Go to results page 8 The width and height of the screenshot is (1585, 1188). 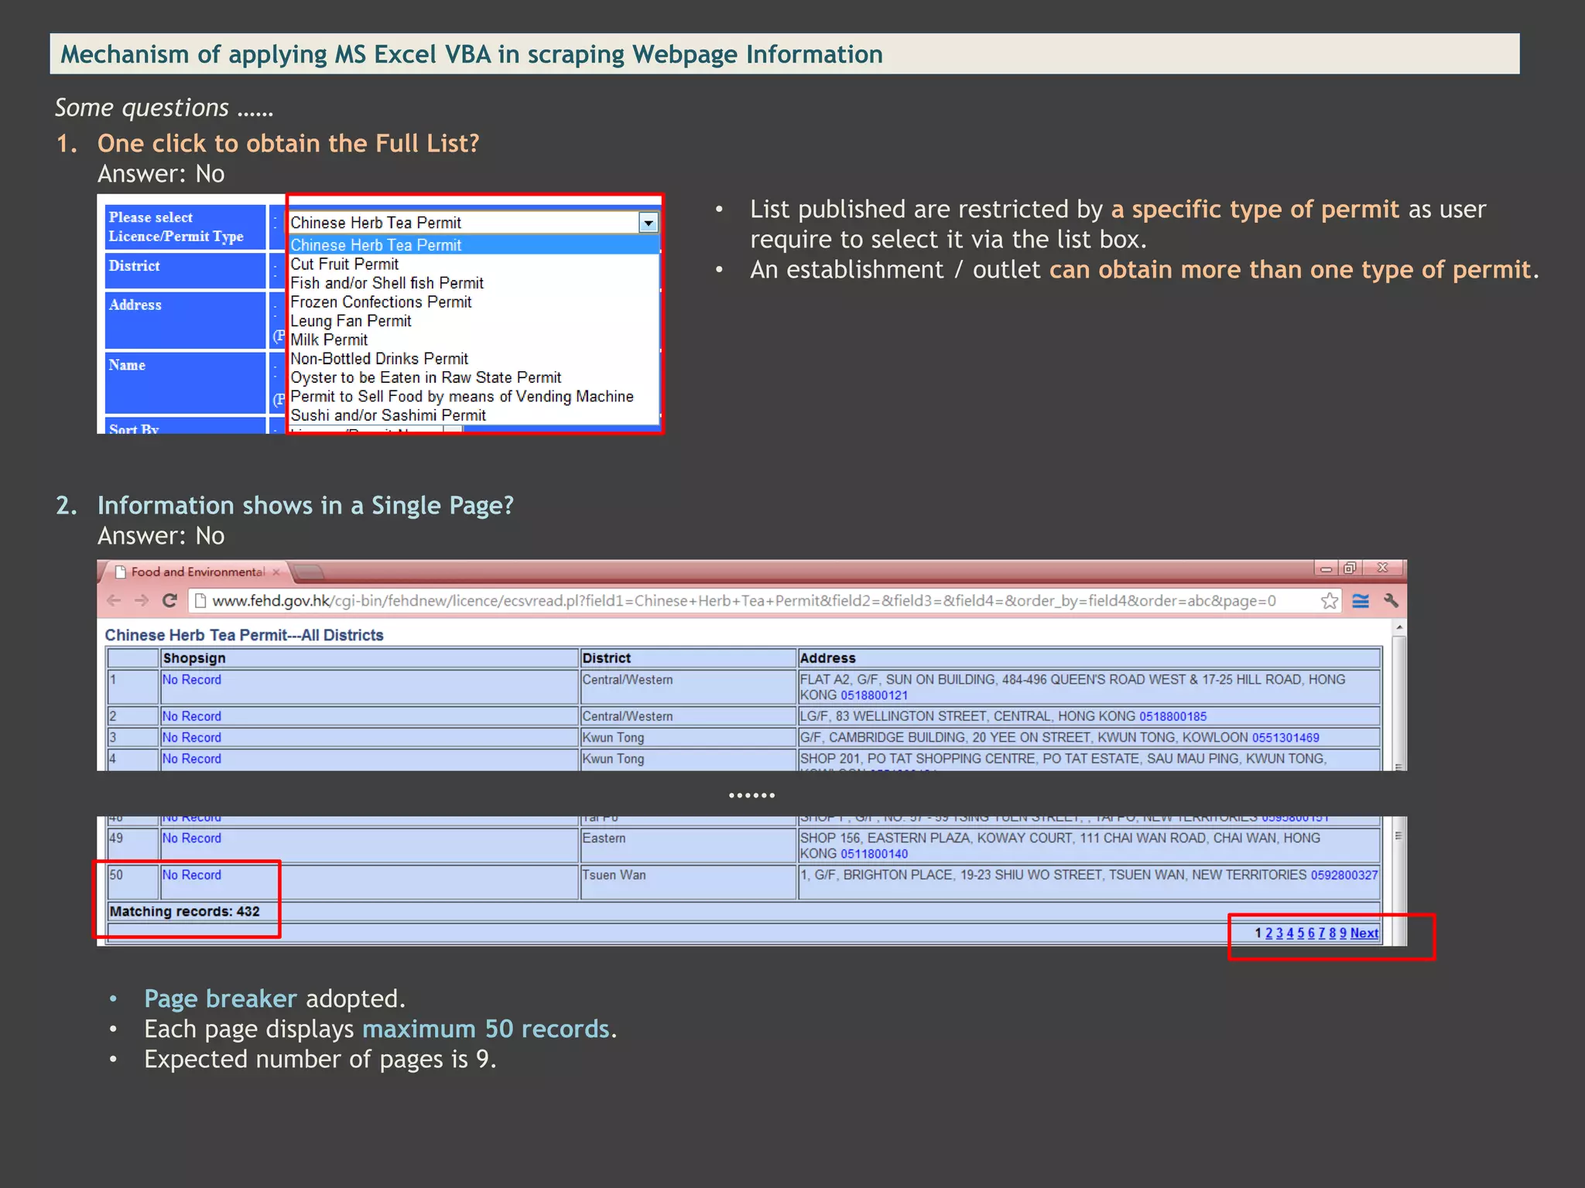pyautogui.click(x=1333, y=933)
